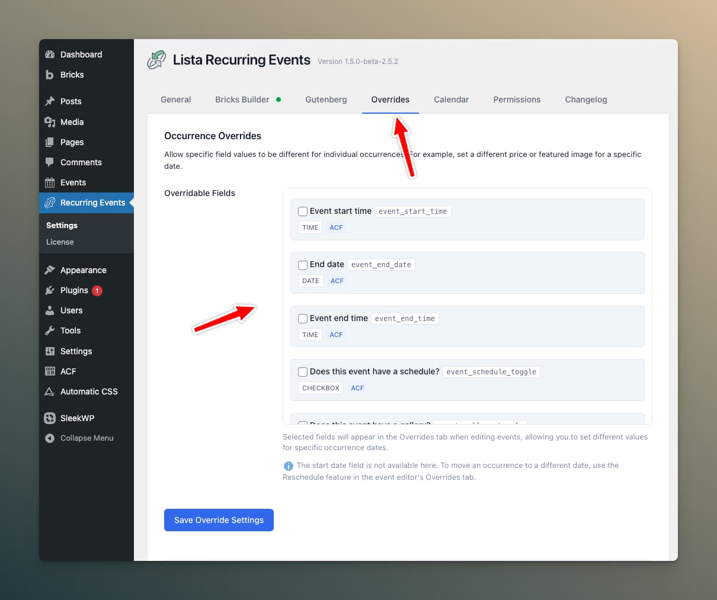Click the Tools wrench icon

pos(50,331)
